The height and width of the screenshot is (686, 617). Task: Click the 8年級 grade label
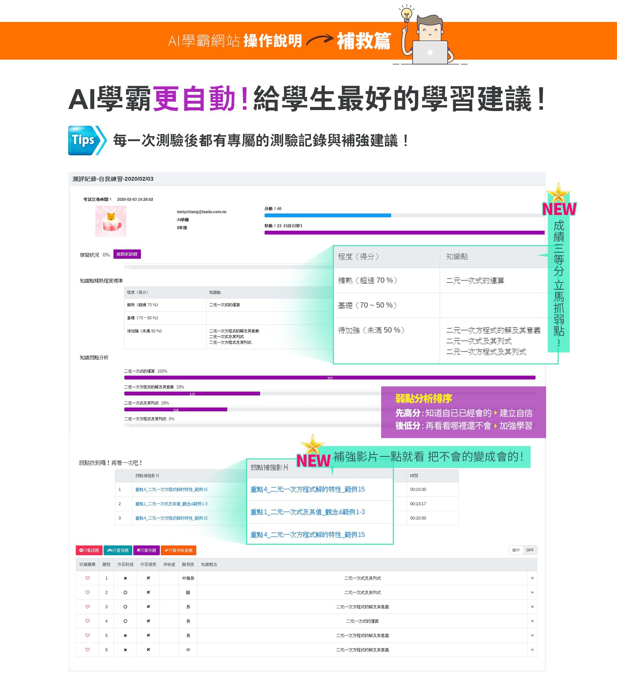pyautogui.click(x=182, y=228)
